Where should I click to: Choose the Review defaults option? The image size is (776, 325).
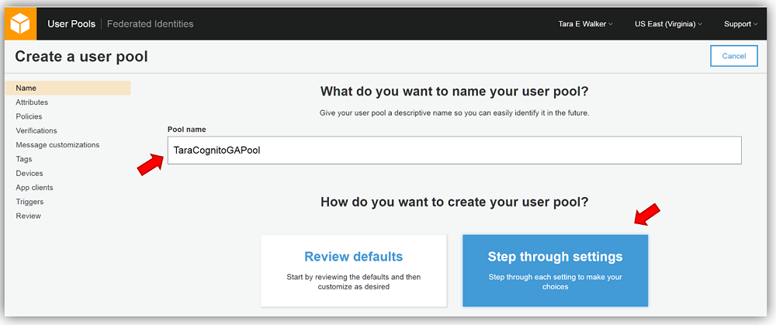[x=353, y=270]
